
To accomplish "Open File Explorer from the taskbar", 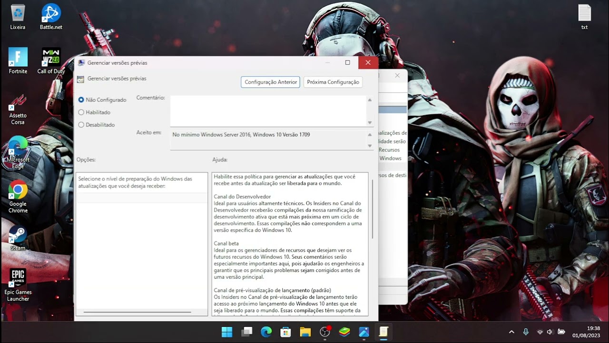I will click(305, 332).
